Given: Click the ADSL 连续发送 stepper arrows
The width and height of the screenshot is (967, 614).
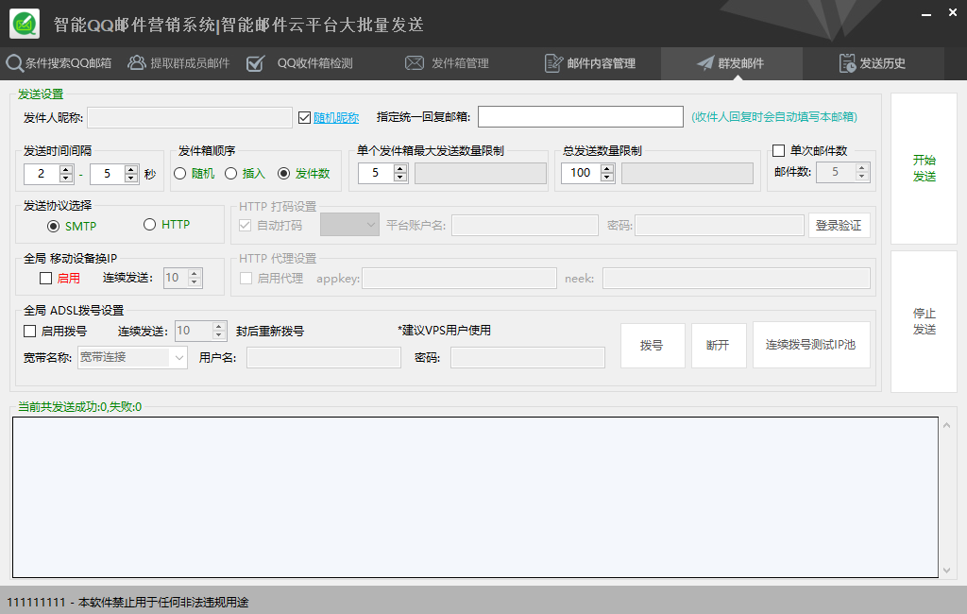Looking at the screenshot, I should point(219,332).
